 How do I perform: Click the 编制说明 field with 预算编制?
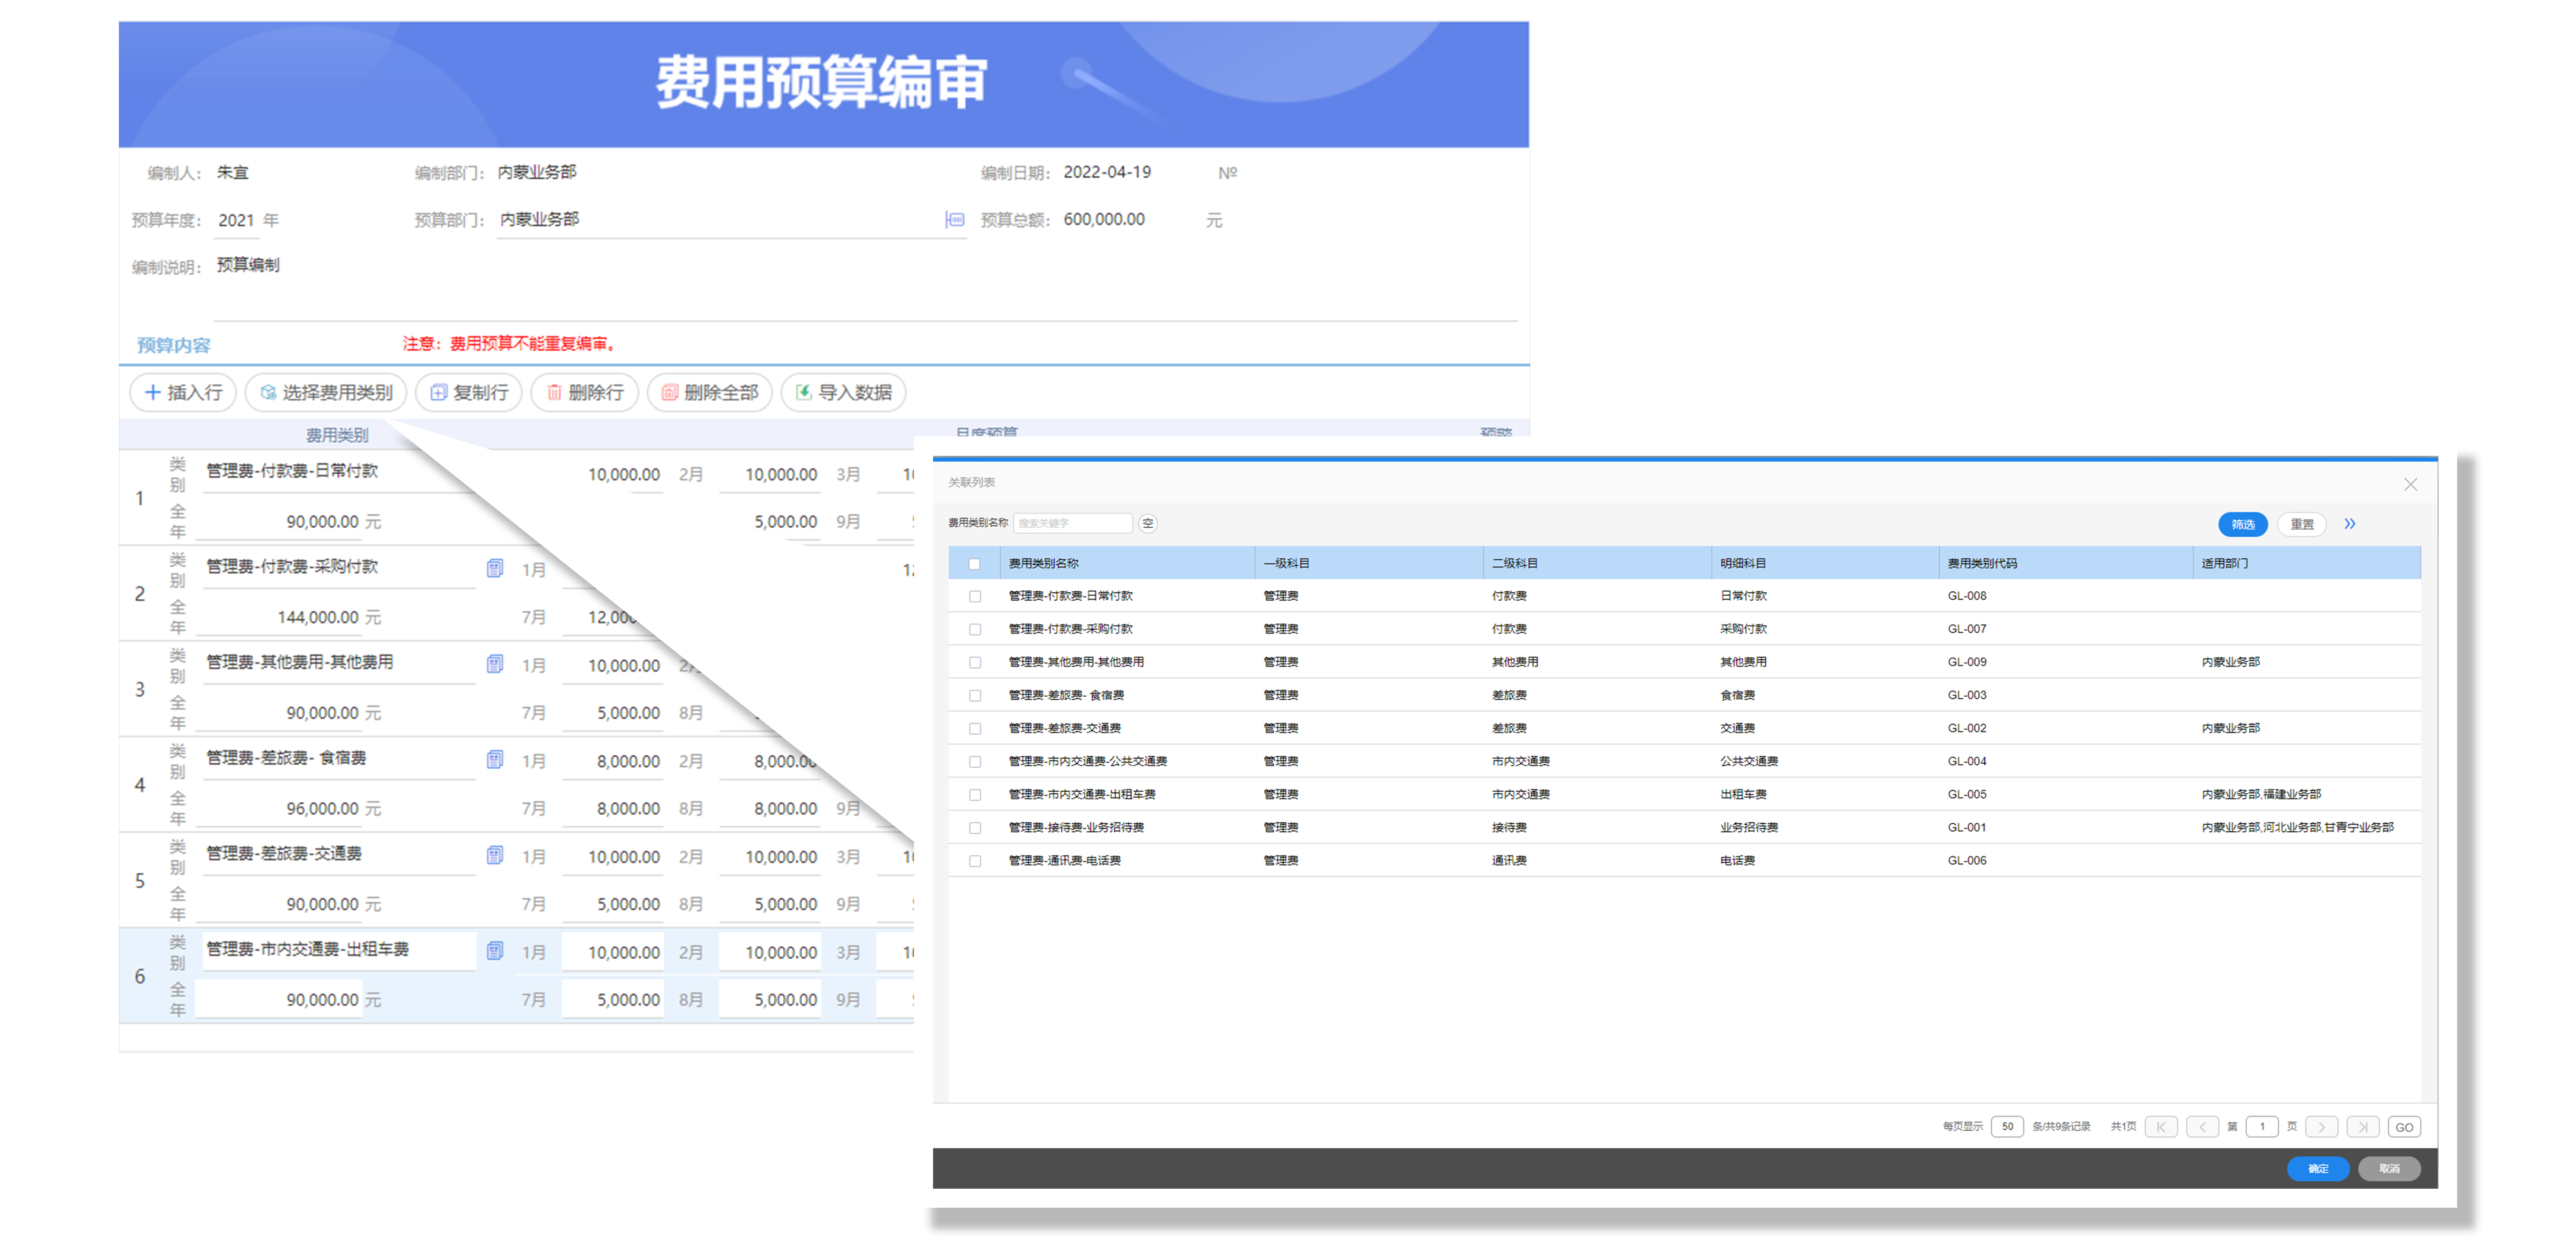(866, 285)
